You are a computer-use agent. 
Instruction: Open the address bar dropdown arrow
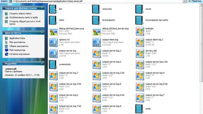[185, 1]
